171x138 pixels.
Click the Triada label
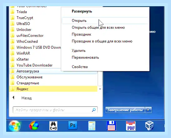[22, 12]
